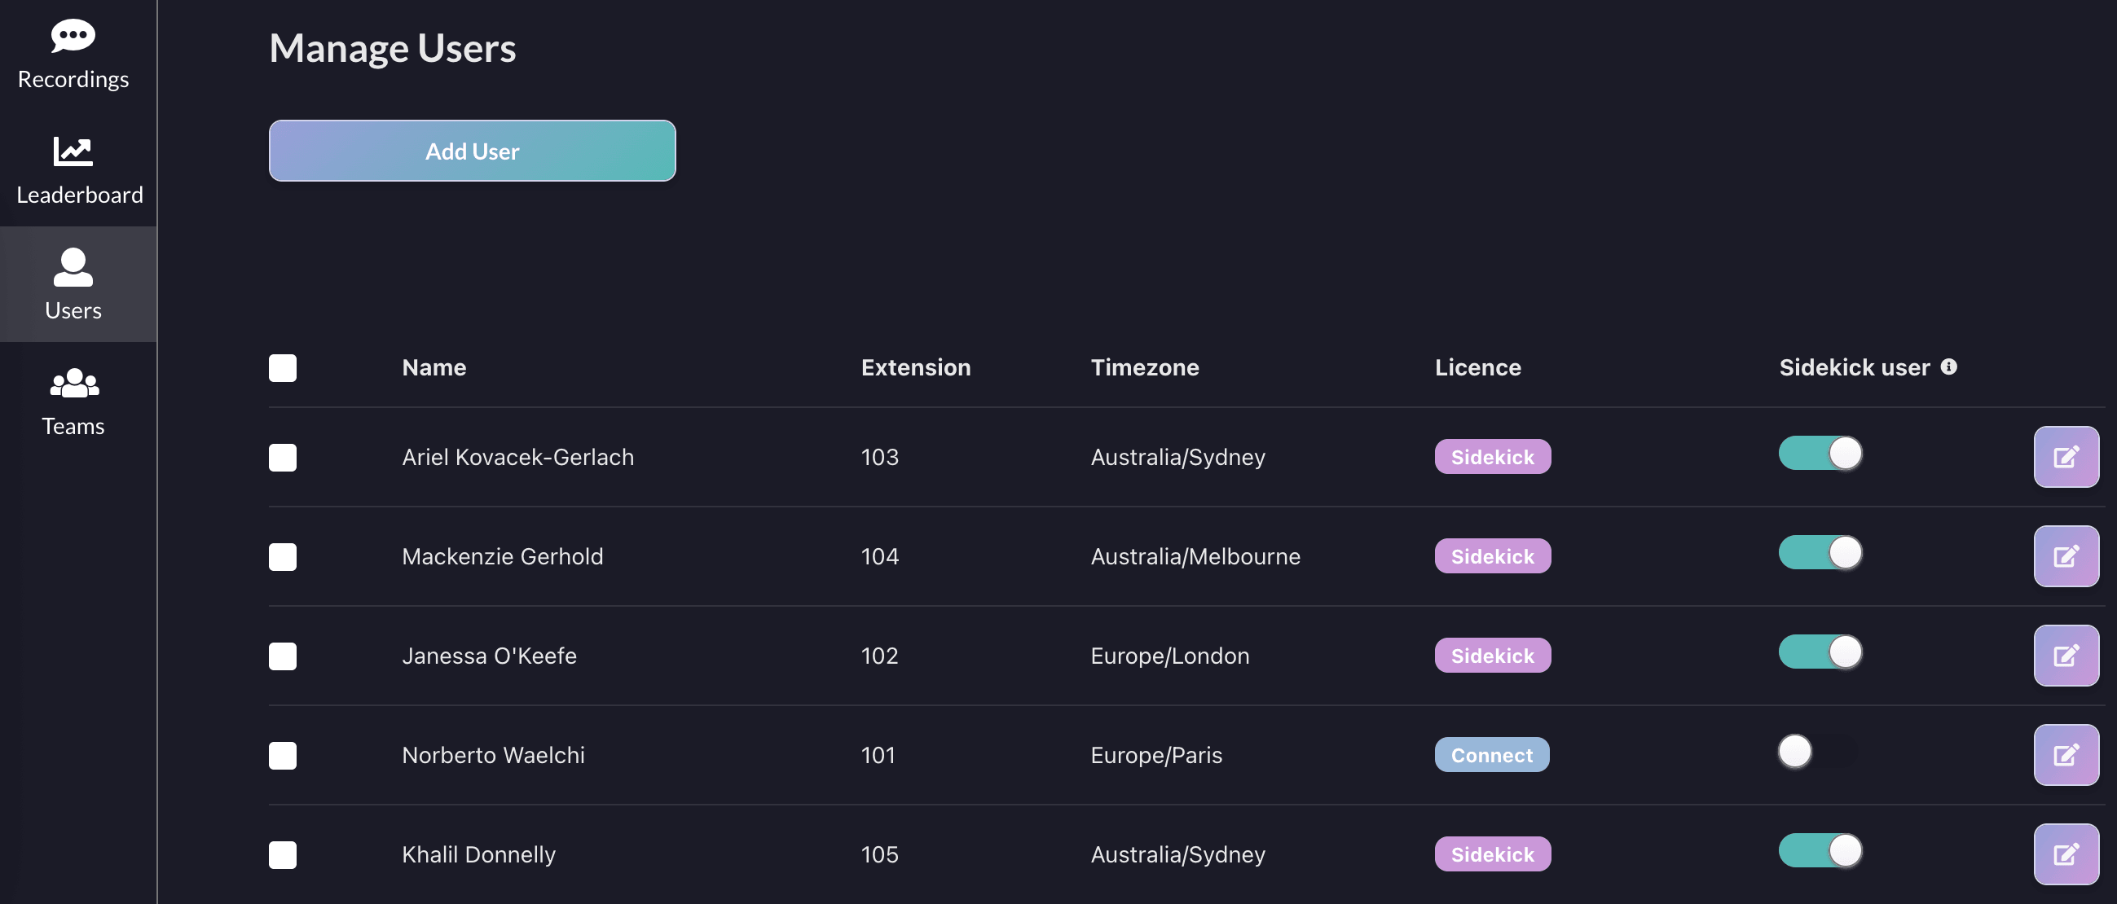Edit Norberto Waelchi's user record

click(x=2065, y=755)
